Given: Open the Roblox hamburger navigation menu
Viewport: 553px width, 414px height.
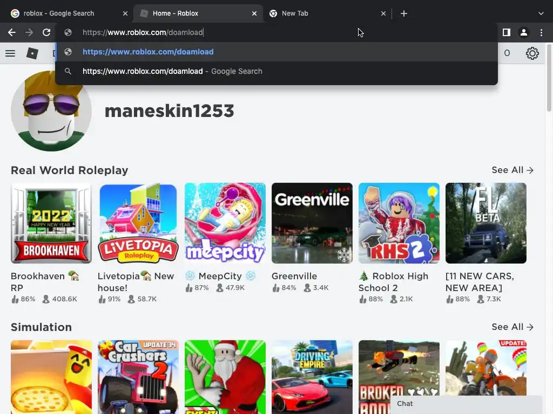Looking at the screenshot, I should [x=10, y=53].
